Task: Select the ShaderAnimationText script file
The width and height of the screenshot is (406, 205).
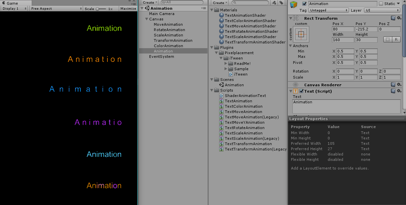Action: 245,96
